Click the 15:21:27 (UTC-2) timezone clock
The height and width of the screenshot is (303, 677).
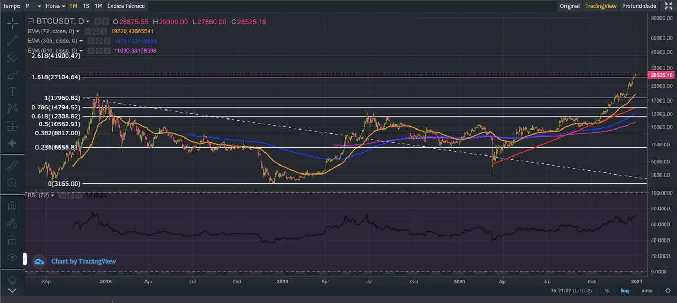tap(572, 291)
